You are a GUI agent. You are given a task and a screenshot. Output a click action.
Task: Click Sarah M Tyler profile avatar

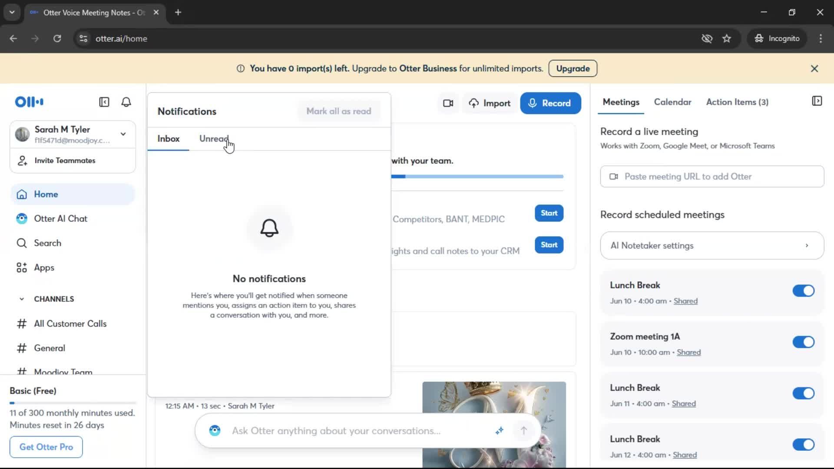[22, 134]
